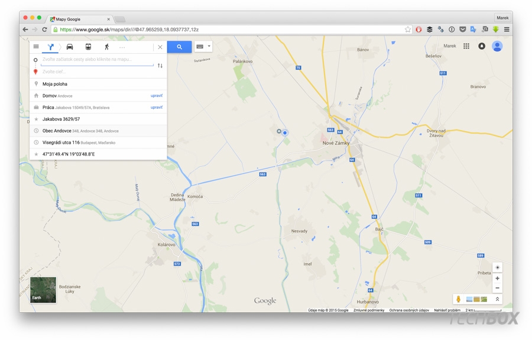The width and height of the screenshot is (532, 340).
Task: Focus the starting point input field
Action: [98, 59]
